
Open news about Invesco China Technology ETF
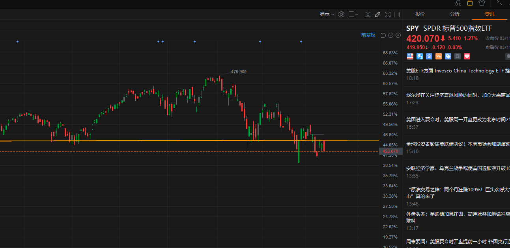tap(458, 71)
